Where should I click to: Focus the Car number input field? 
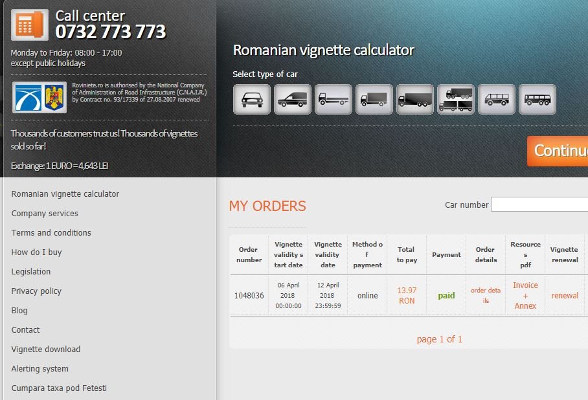click(539, 205)
